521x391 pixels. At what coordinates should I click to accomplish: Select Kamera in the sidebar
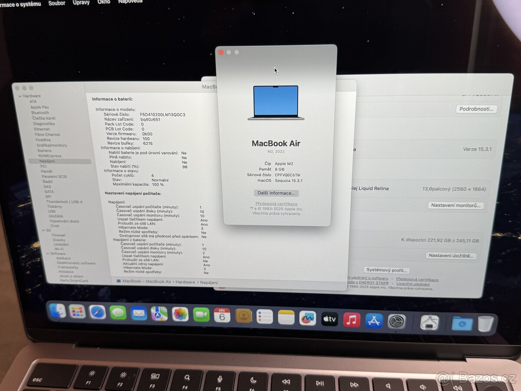(x=44, y=151)
